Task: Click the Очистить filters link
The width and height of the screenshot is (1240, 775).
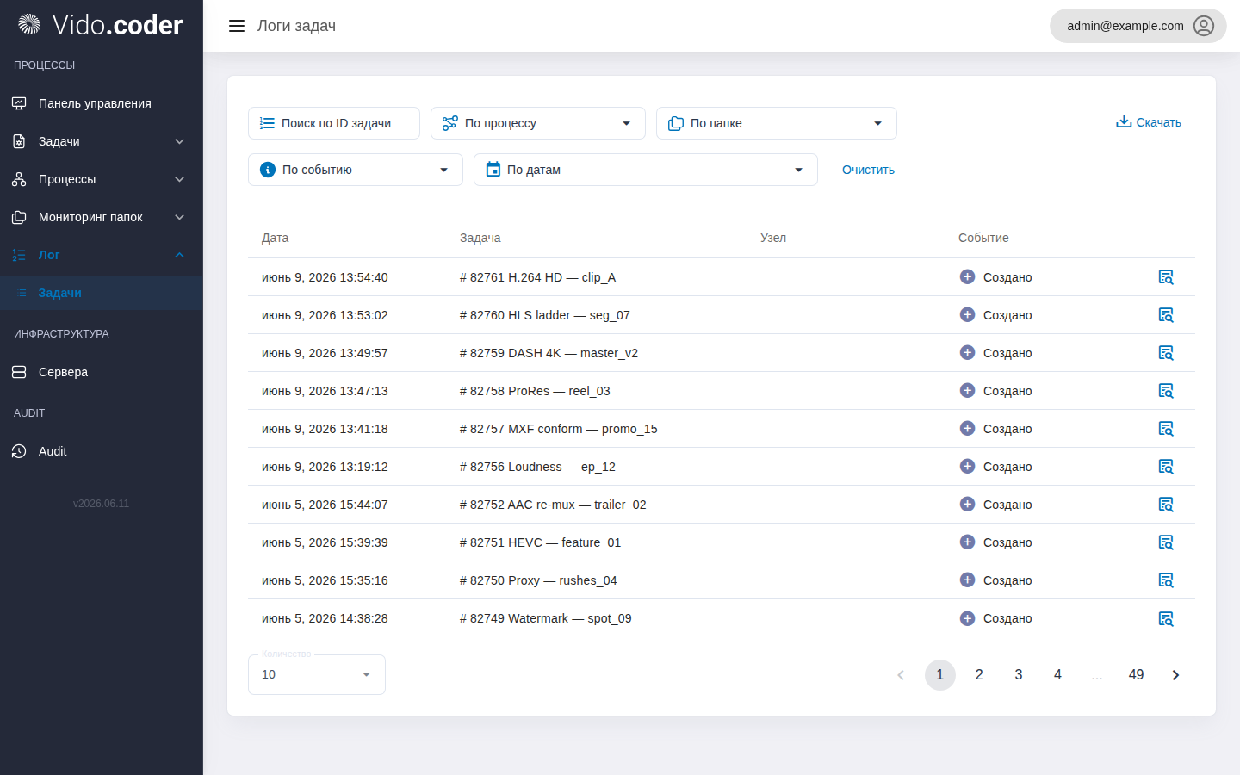Action: 868,170
